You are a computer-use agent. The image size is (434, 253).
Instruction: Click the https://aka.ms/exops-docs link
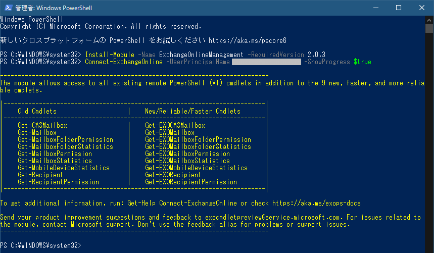pos(316,204)
